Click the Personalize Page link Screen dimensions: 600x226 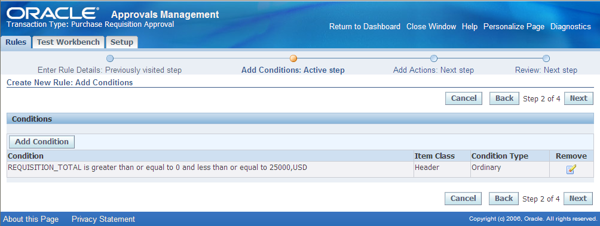514,27
